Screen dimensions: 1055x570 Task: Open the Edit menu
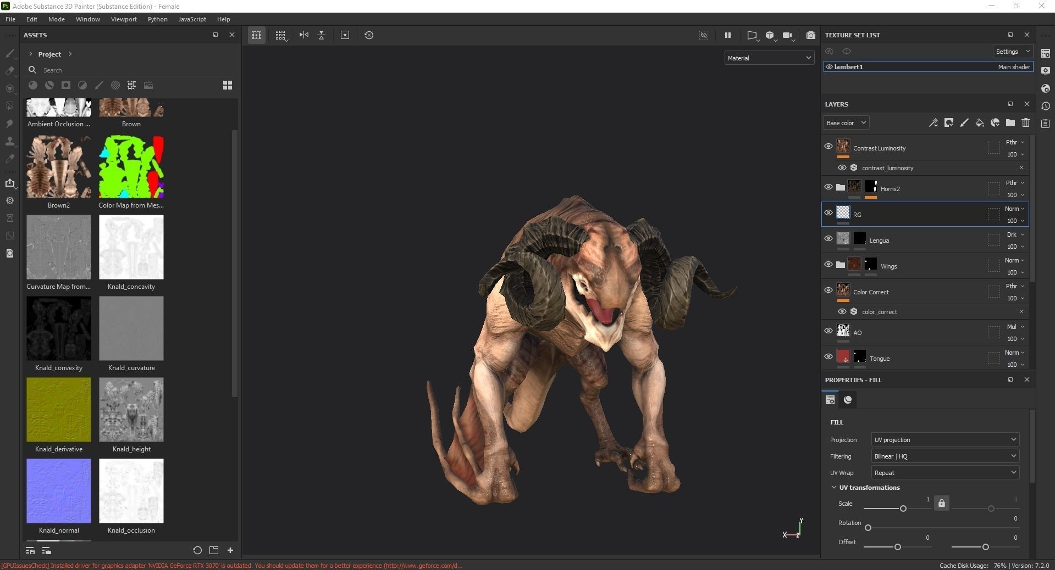tap(32, 19)
